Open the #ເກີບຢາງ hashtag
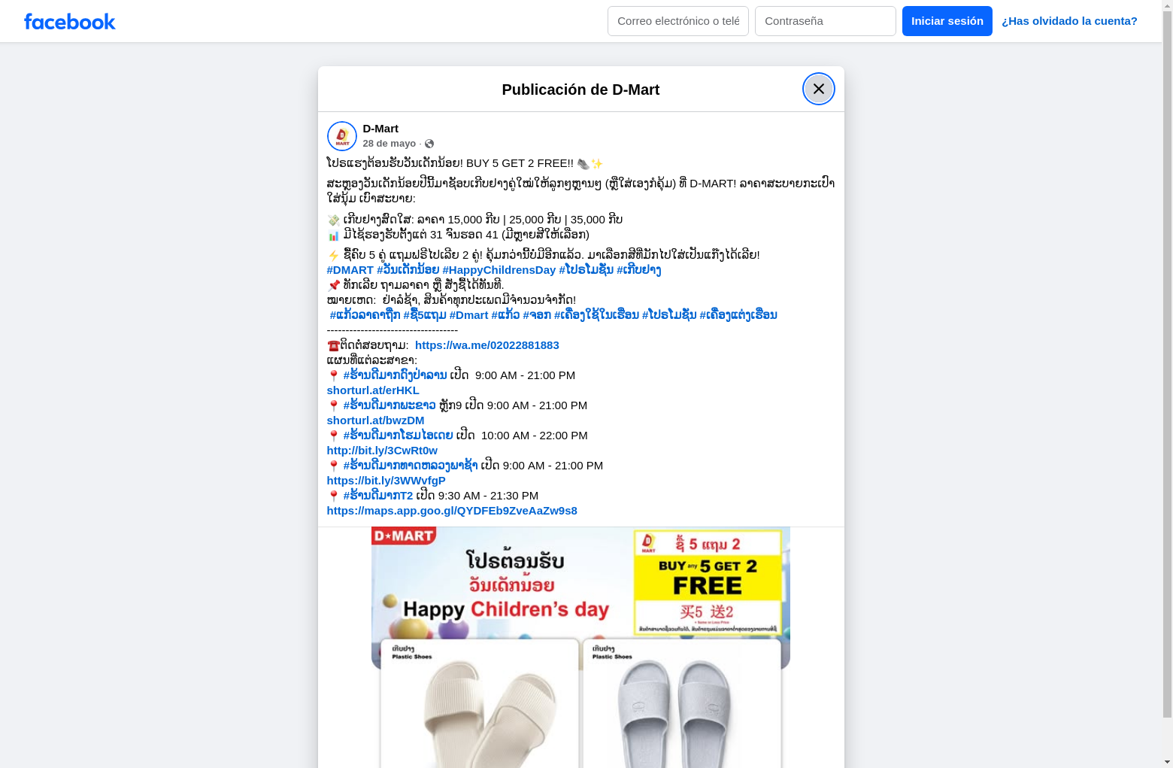1173x768 pixels. point(639,270)
